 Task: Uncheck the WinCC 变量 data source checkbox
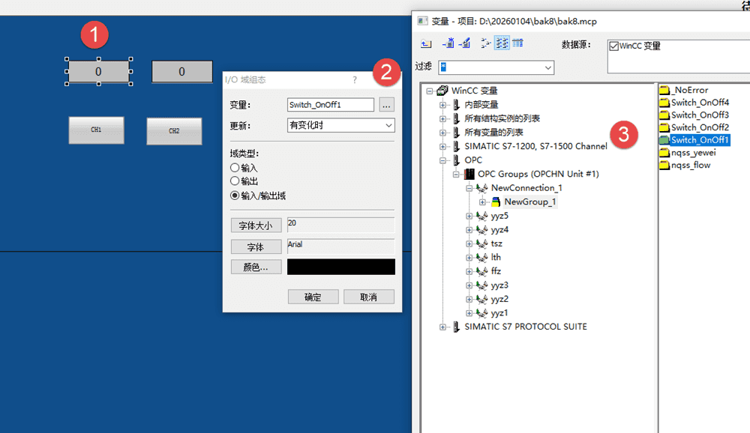pos(614,46)
